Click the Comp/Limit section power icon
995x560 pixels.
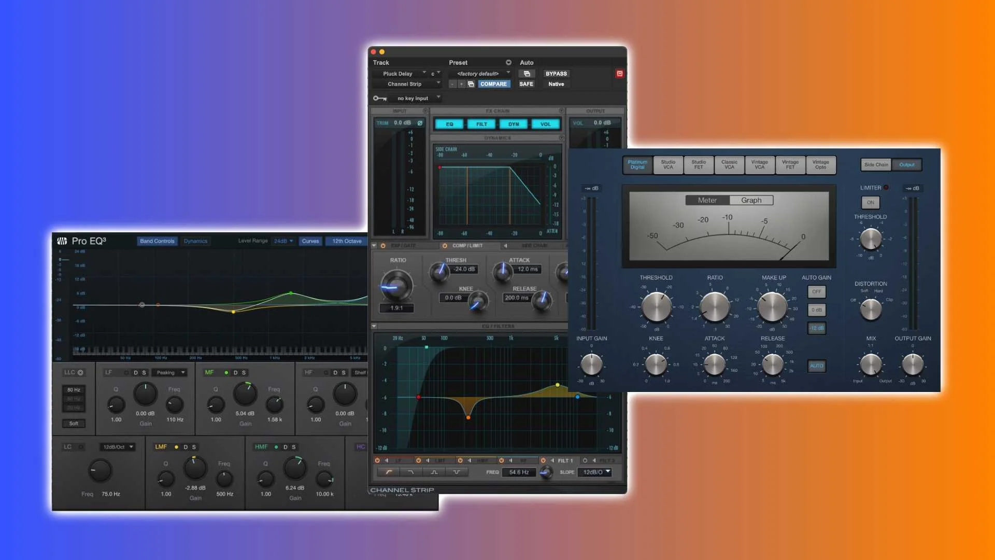pyautogui.click(x=445, y=246)
